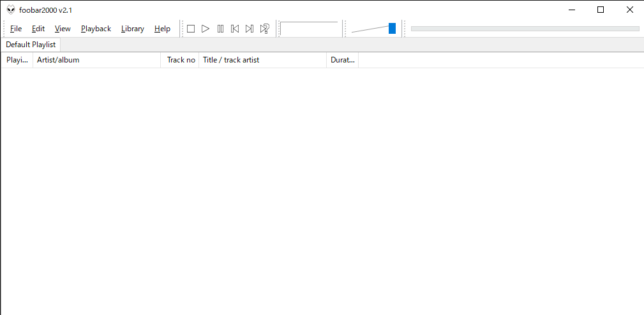The width and height of the screenshot is (644, 315).
Task: Open the File menu
Action: click(16, 29)
